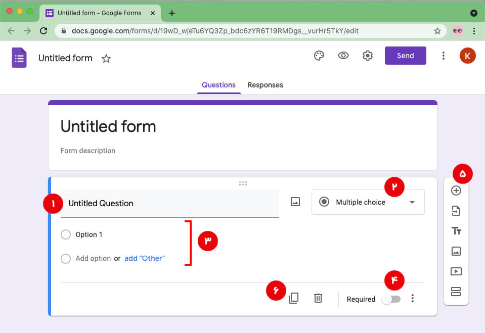Select the Option 1 radio button

(x=66, y=234)
